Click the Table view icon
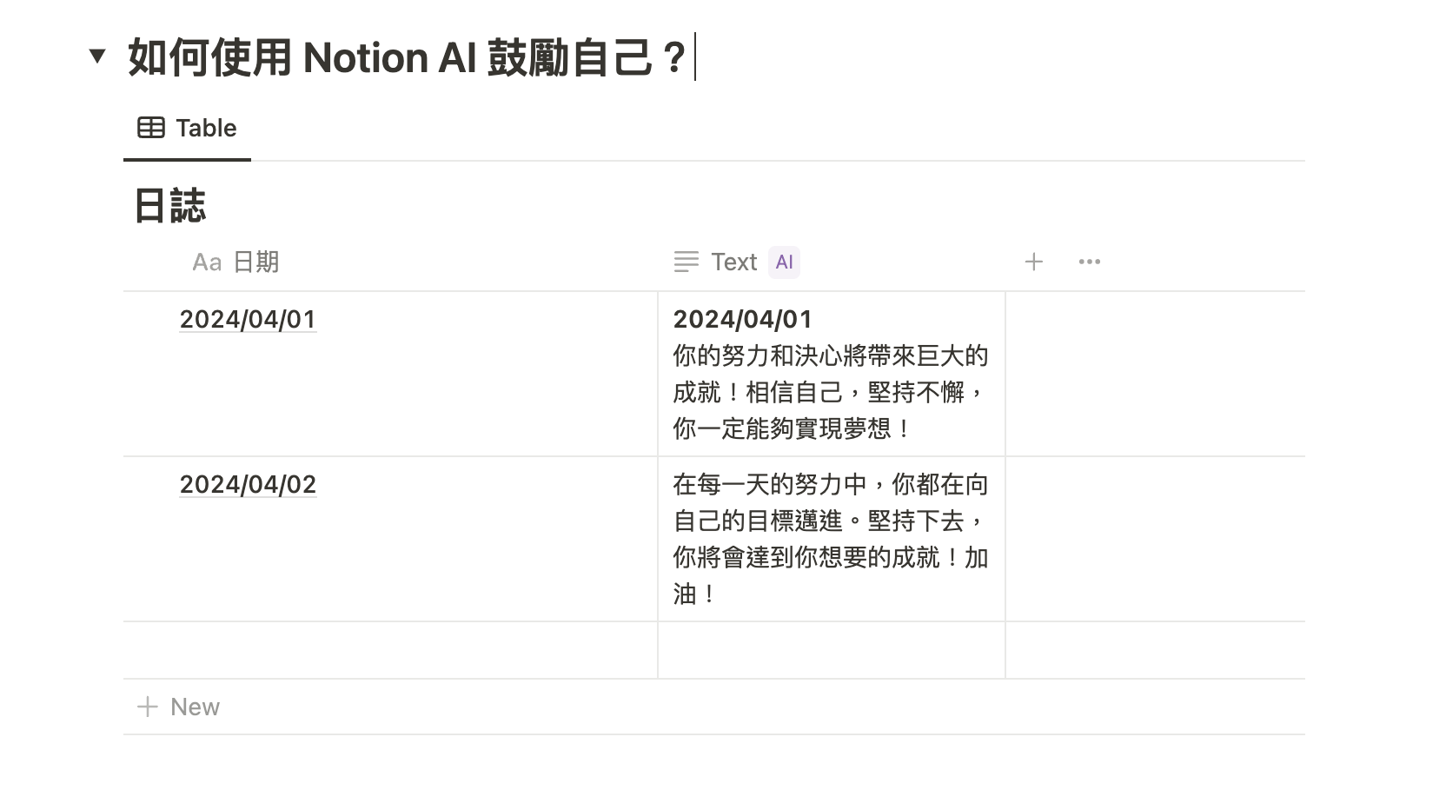 pos(151,128)
